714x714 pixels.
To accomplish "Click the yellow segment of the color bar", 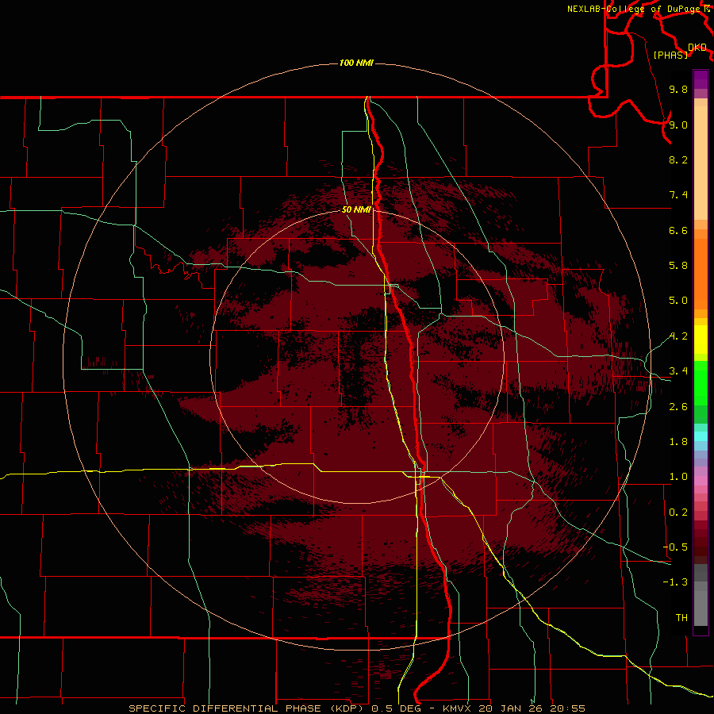I will coord(701,340).
